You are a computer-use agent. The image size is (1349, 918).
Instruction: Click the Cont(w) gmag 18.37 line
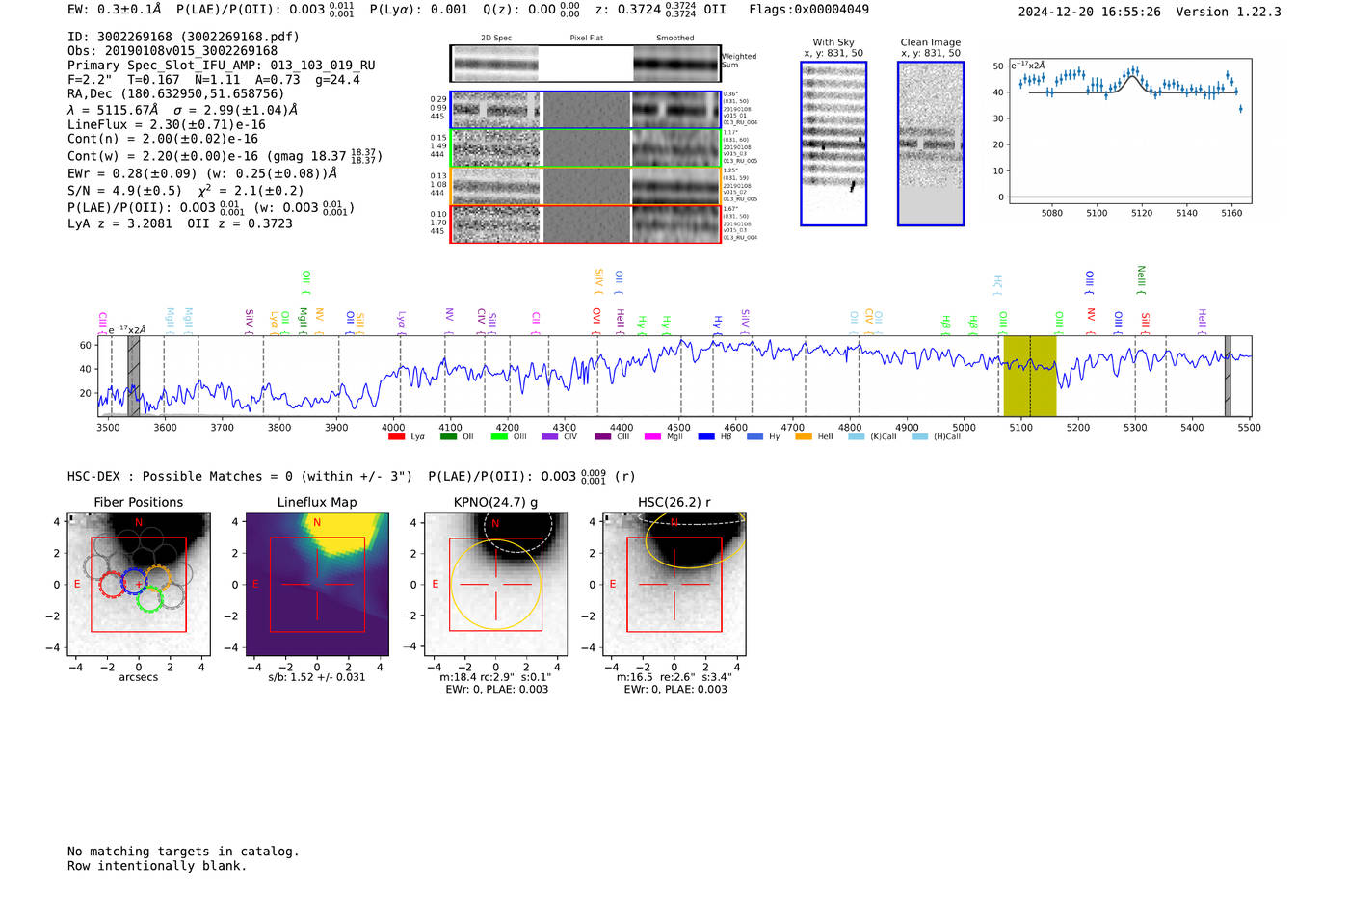pyautogui.click(x=225, y=155)
